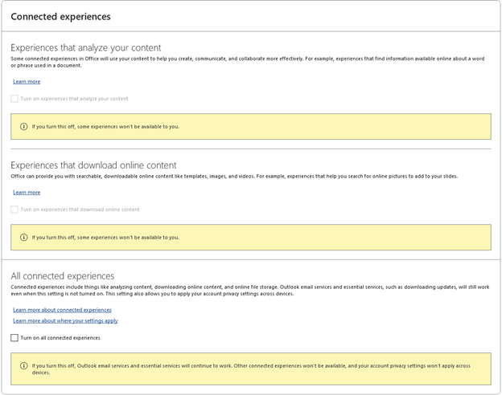502x395 pixels.
Task: Click the info icon in the download-content warning
Action: coord(23,238)
